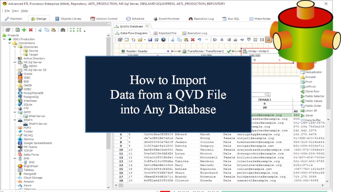Select the Grouper object in the palette
This screenshot has height=192, width=341.
coord(308,77)
